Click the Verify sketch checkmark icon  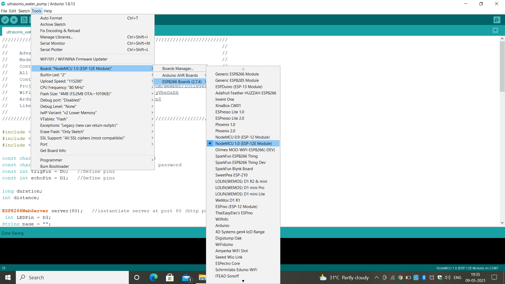(5, 20)
